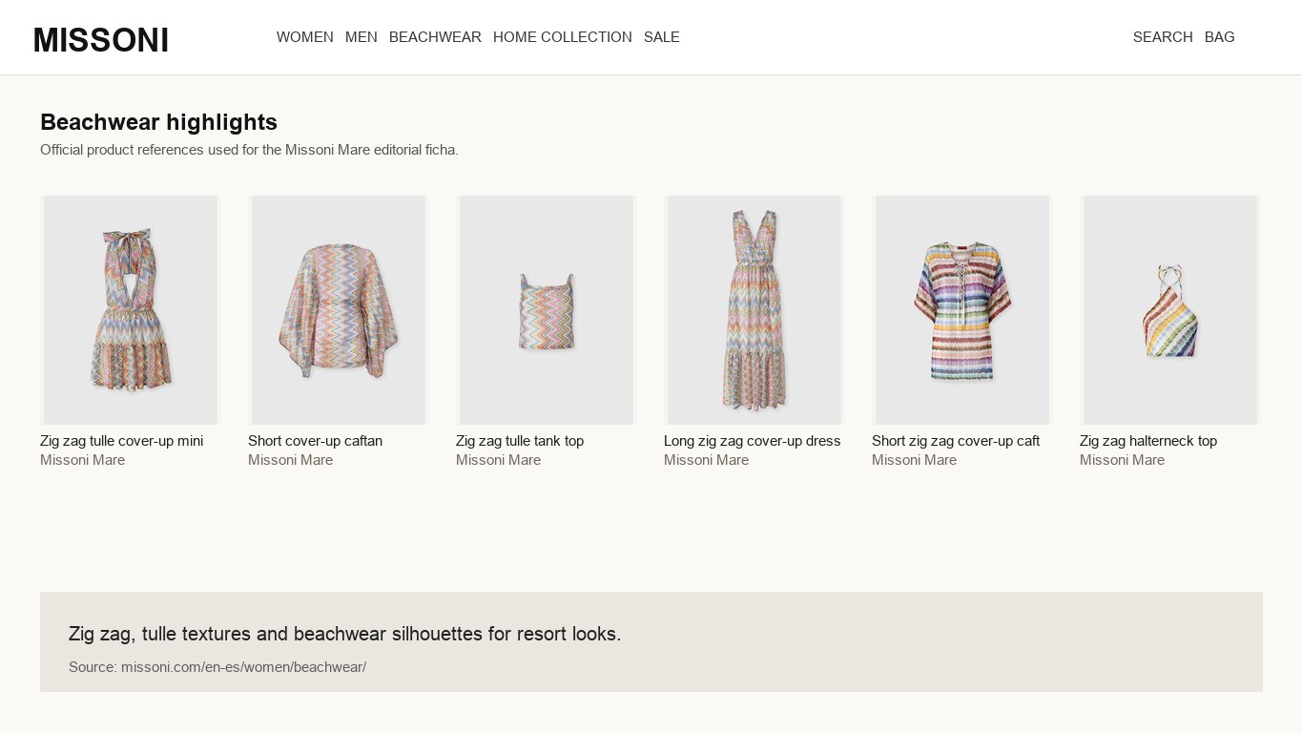Open the WOMEN menu

[x=305, y=37]
